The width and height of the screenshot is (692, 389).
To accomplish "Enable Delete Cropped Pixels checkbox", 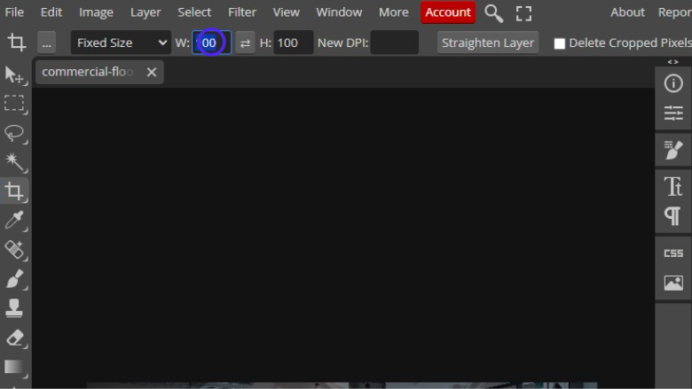I will (560, 43).
